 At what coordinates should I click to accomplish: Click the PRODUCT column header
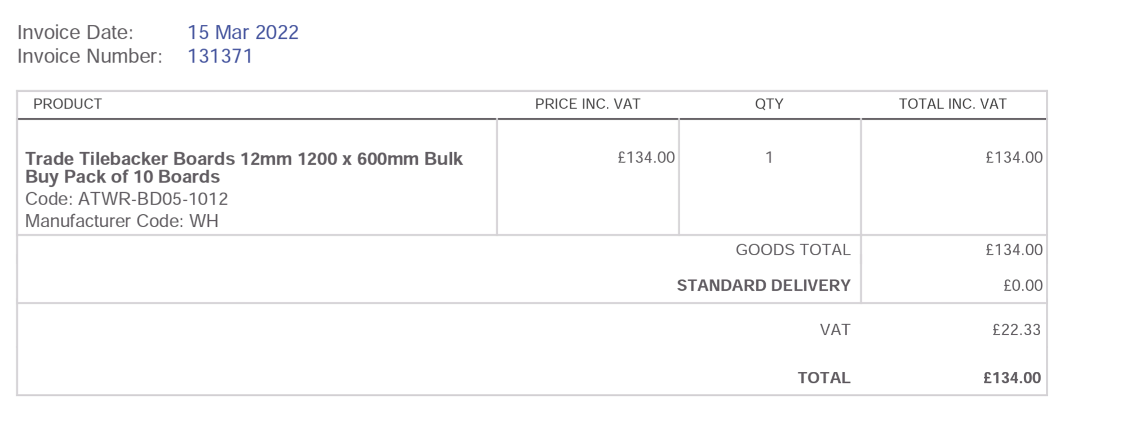(68, 104)
